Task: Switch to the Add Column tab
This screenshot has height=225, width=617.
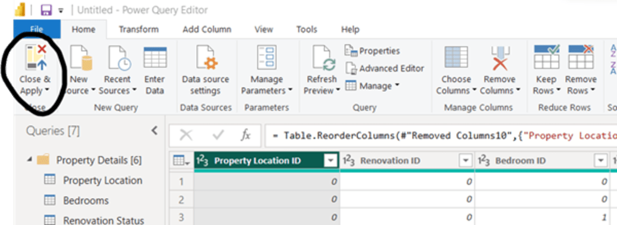Action: click(x=207, y=29)
